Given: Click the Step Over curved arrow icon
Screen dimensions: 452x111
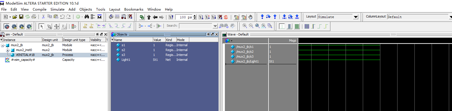Looking at the screenshot, I should coord(268,17).
